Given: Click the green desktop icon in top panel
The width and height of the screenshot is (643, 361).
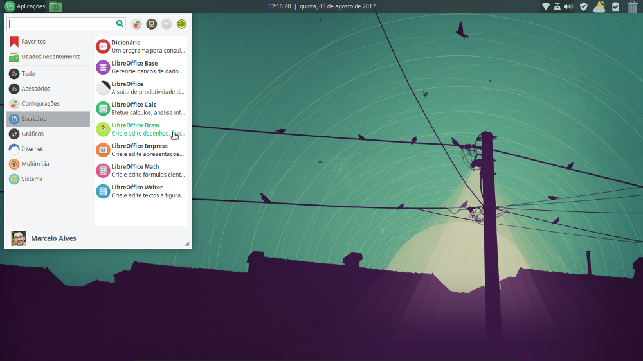Looking at the screenshot, I should 55,6.
